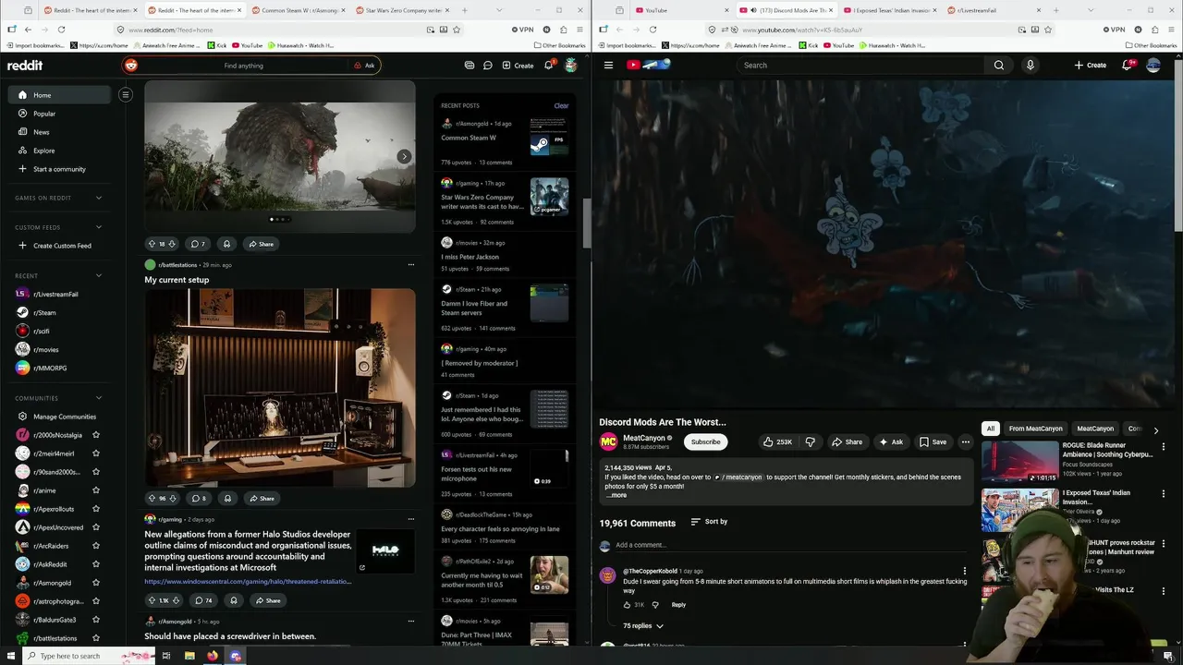The image size is (1183, 665).
Task: Click the reddit logo
Action: pos(25,66)
